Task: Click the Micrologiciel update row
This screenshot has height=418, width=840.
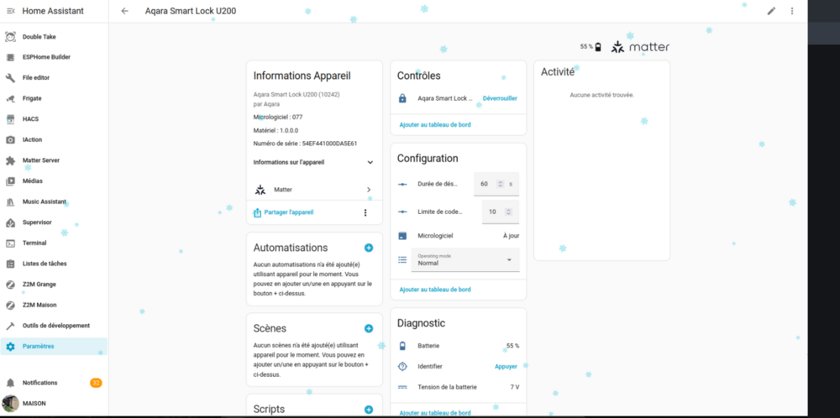Action: click(459, 236)
